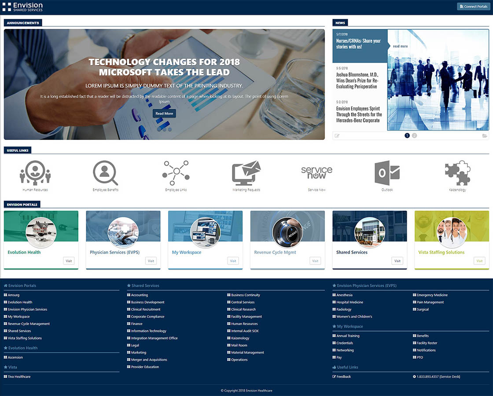
Task: Click the My Workspace circular image
Action: (x=205, y=233)
